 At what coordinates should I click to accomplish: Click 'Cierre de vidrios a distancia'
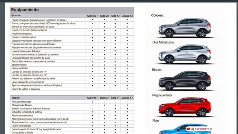pyautogui.click(x=26, y=89)
